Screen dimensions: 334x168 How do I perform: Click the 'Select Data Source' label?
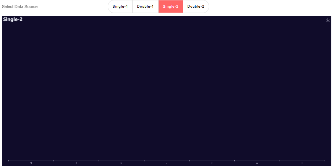tap(19, 7)
